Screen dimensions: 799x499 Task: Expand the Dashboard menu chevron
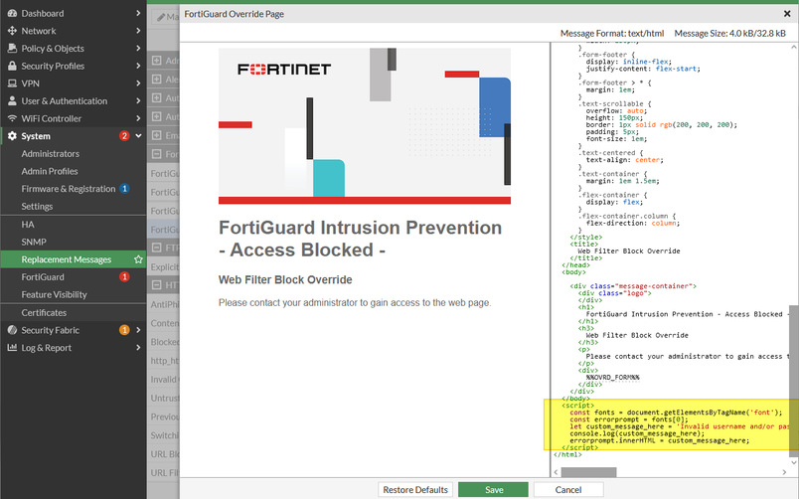[138, 13]
